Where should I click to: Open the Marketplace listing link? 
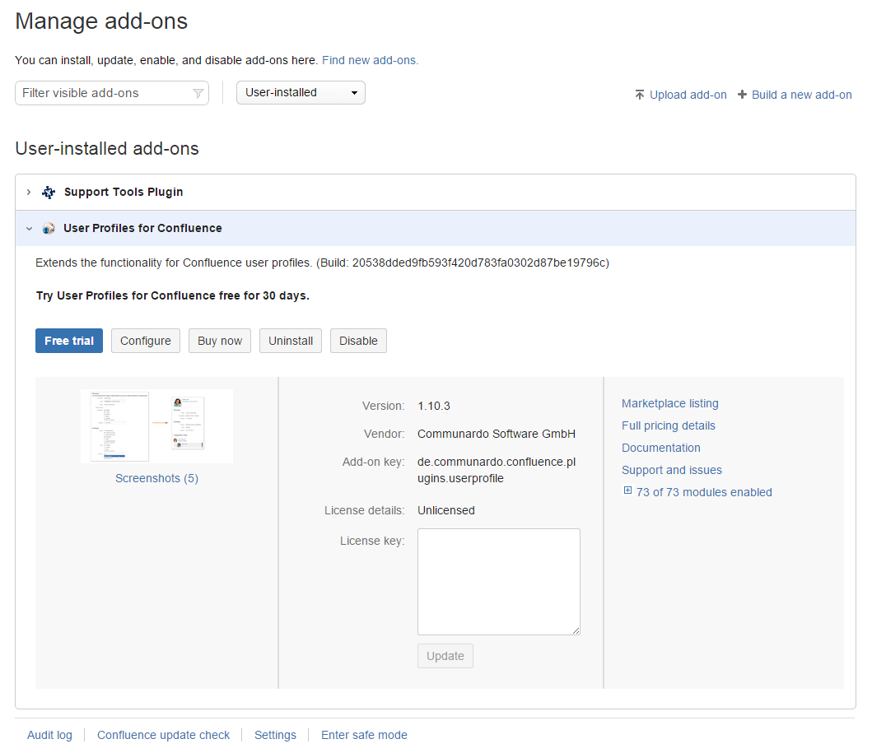(669, 403)
